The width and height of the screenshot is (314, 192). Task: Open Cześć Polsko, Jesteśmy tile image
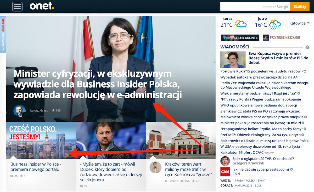tap(41, 140)
